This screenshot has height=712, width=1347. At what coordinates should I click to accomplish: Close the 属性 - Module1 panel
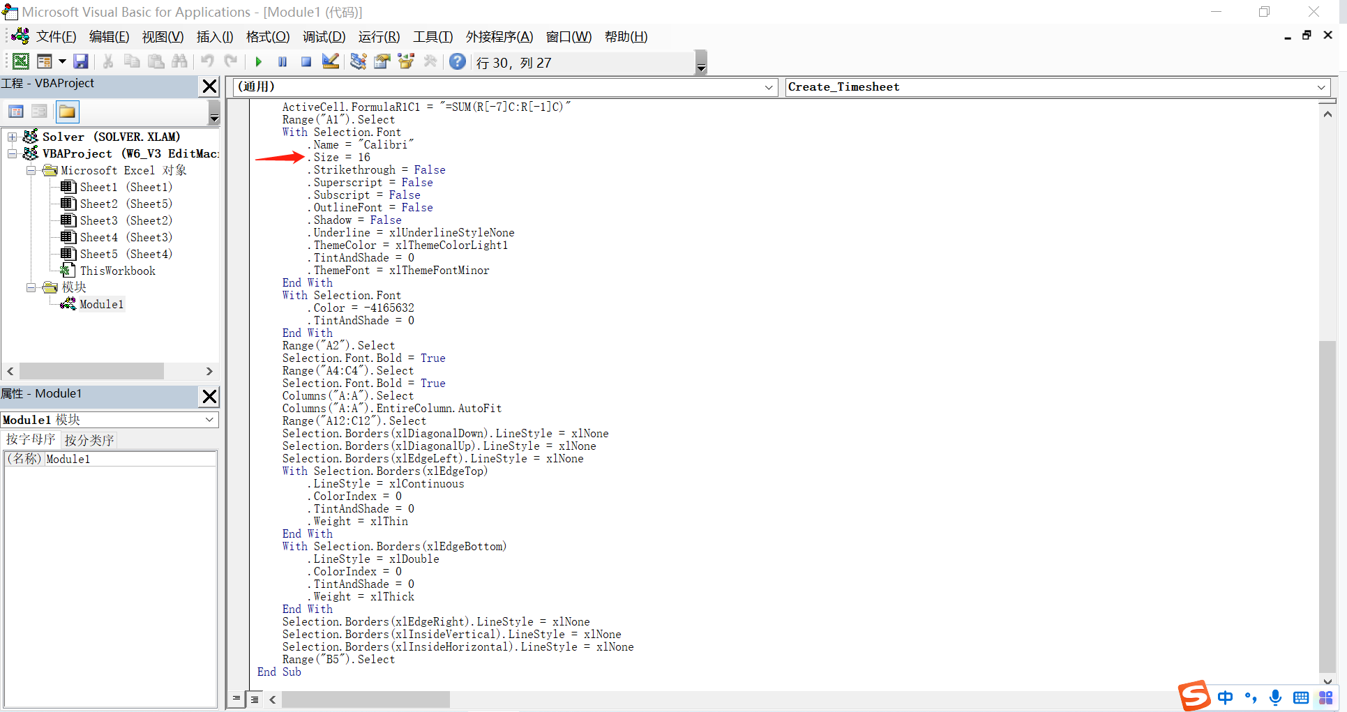pyautogui.click(x=209, y=397)
